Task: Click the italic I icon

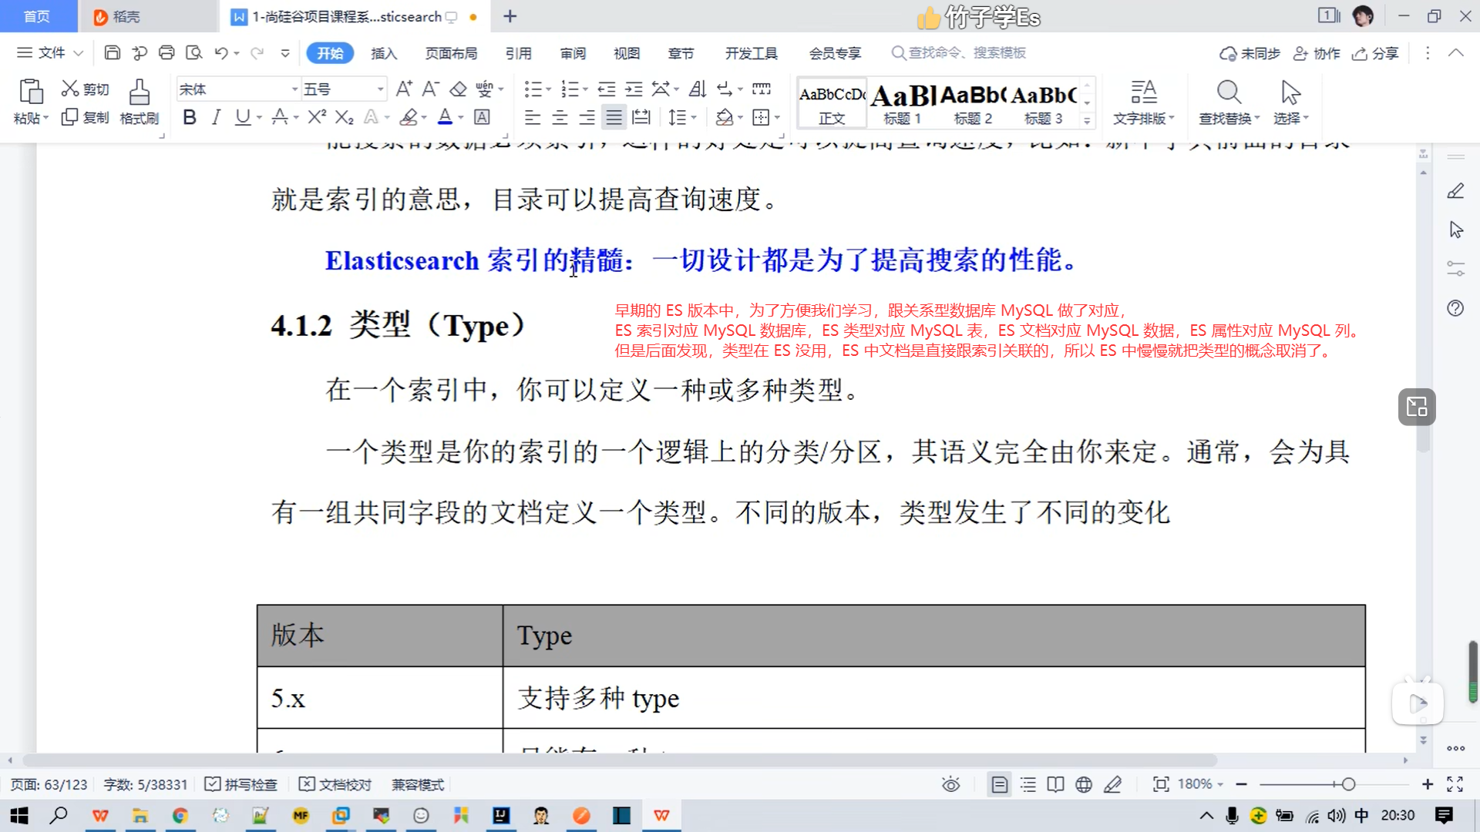Action: (216, 117)
